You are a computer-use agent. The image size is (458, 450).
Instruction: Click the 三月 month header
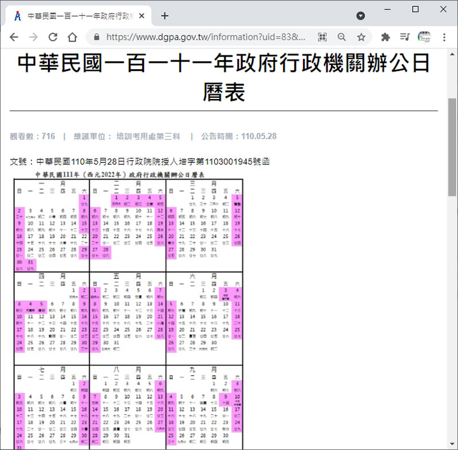[203, 184]
